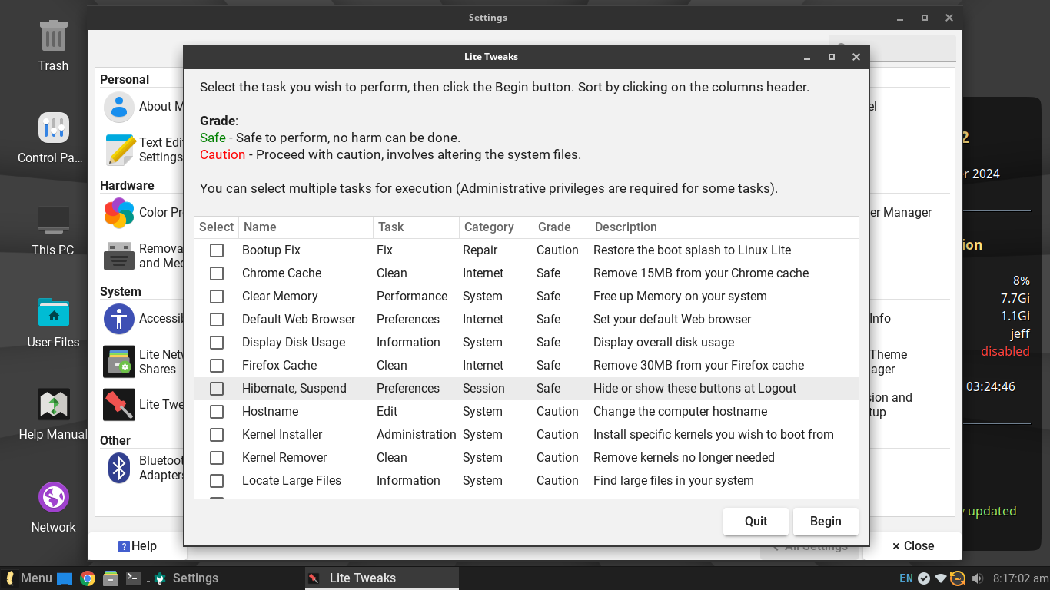
Task: Sort by the Grade column header
Action: 561,227
